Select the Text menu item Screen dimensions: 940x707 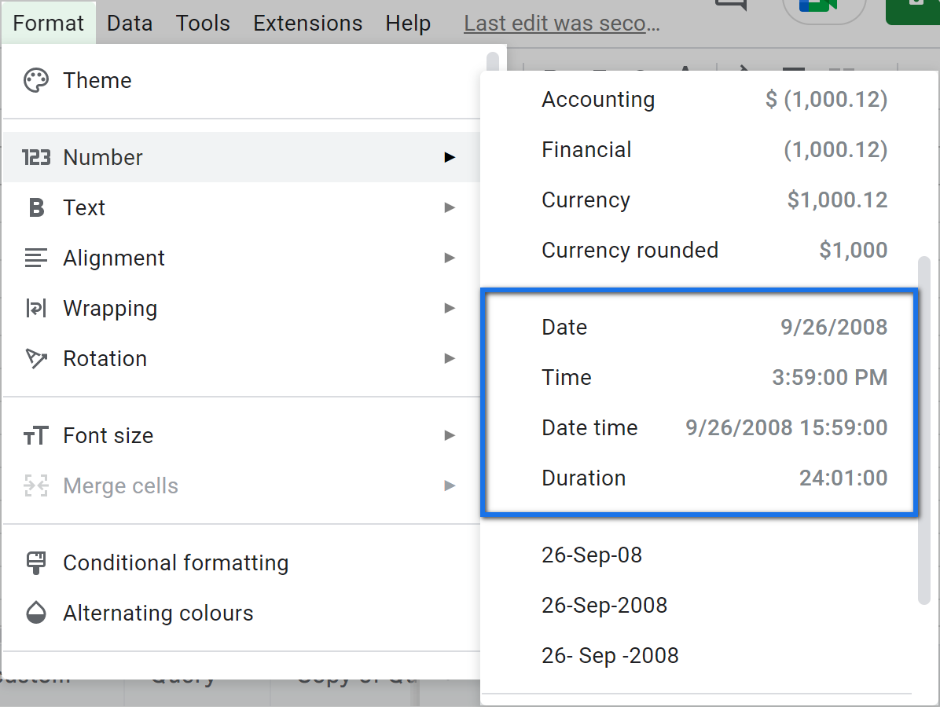pyautogui.click(x=242, y=207)
